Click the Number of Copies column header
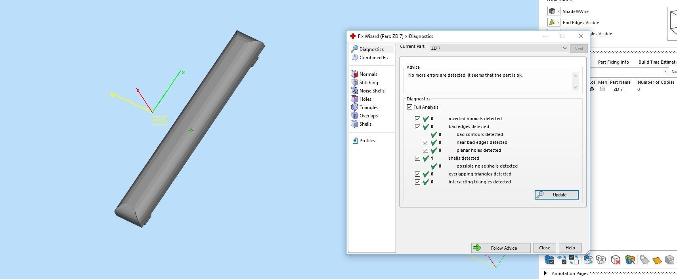677x279 pixels. click(656, 82)
